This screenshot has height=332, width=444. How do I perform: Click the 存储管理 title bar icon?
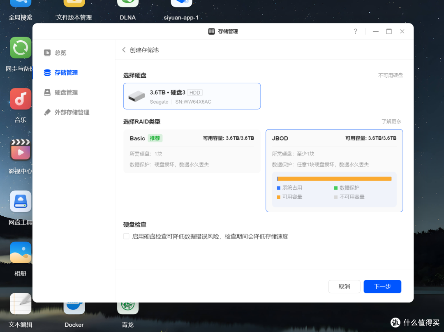(212, 31)
